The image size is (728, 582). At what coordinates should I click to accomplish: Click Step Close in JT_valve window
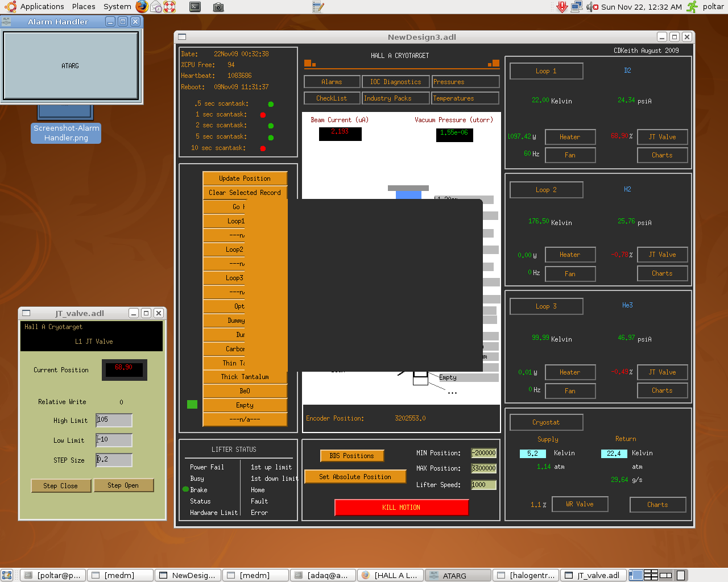coord(61,486)
